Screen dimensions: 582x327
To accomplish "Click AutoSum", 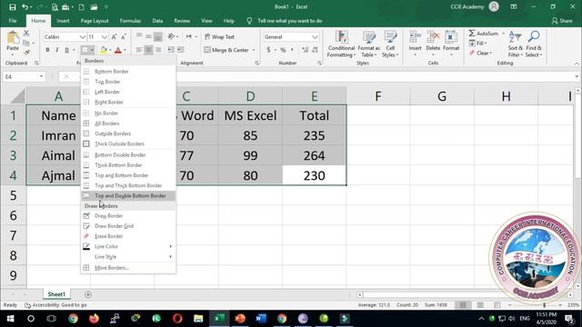I will [x=484, y=34].
